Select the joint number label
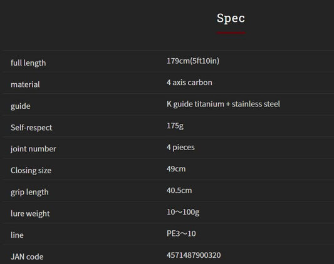Image resolution: width=334 pixels, height=264 pixels. click(33, 149)
